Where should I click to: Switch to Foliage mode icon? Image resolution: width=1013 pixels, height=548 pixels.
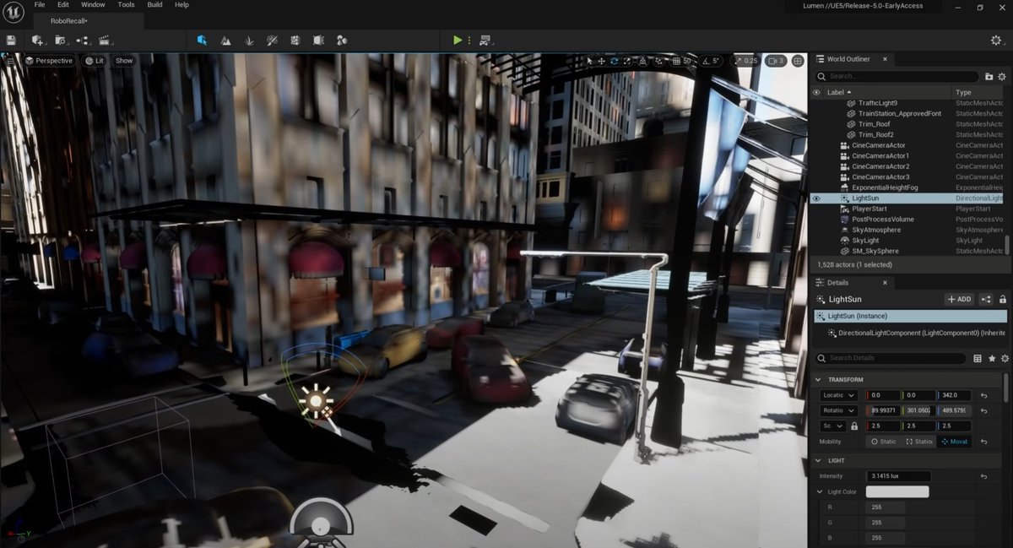[x=249, y=40]
